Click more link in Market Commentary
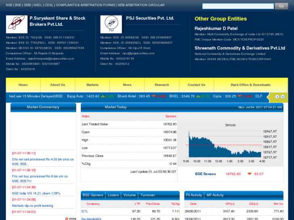The image size is (294, 220). [72, 218]
